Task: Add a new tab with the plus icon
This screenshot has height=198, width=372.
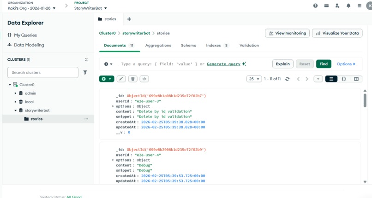Action: tap(129, 19)
